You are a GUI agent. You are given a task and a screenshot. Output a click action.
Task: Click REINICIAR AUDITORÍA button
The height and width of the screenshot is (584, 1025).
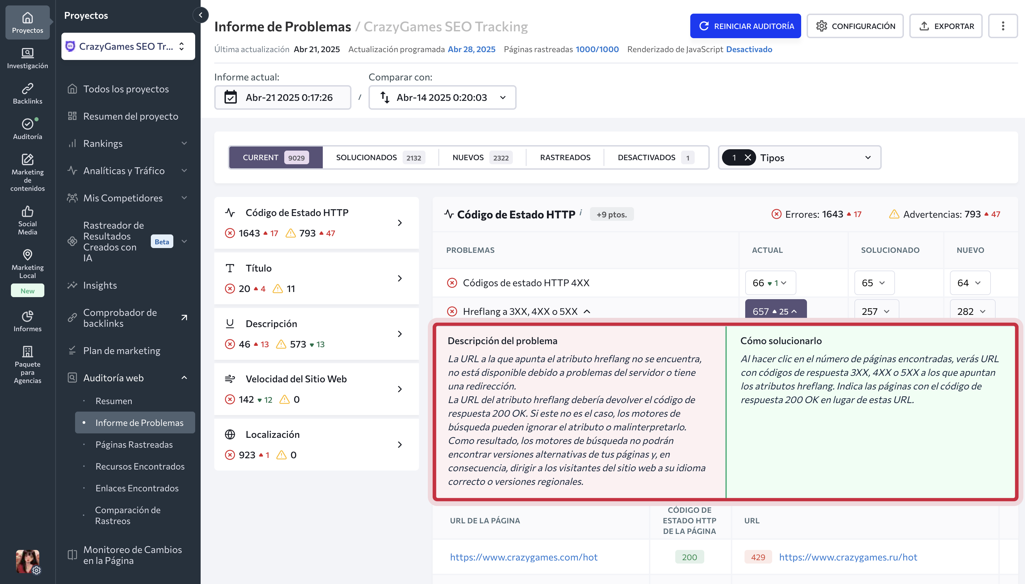coord(745,26)
